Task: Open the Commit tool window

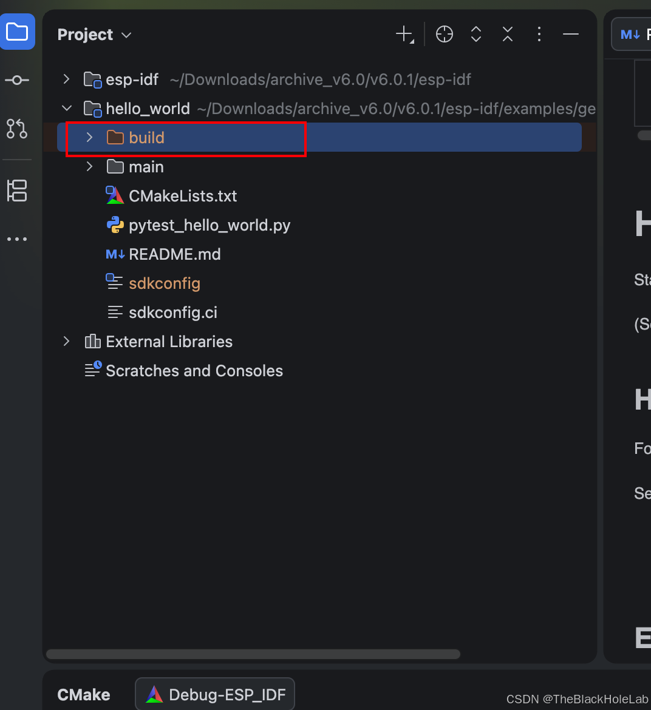Action: pyautogui.click(x=17, y=80)
